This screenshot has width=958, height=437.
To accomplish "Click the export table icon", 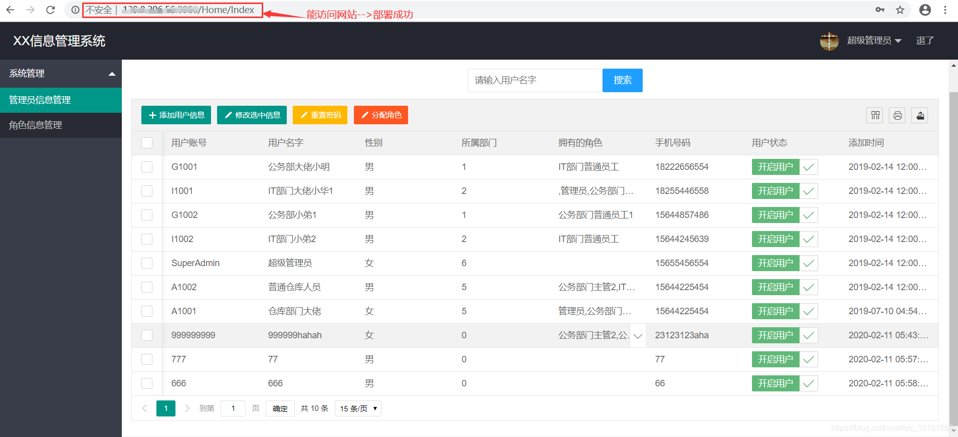I will click(x=920, y=115).
